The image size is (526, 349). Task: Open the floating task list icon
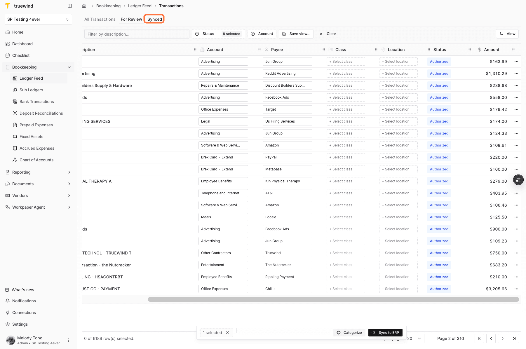[518, 180]
